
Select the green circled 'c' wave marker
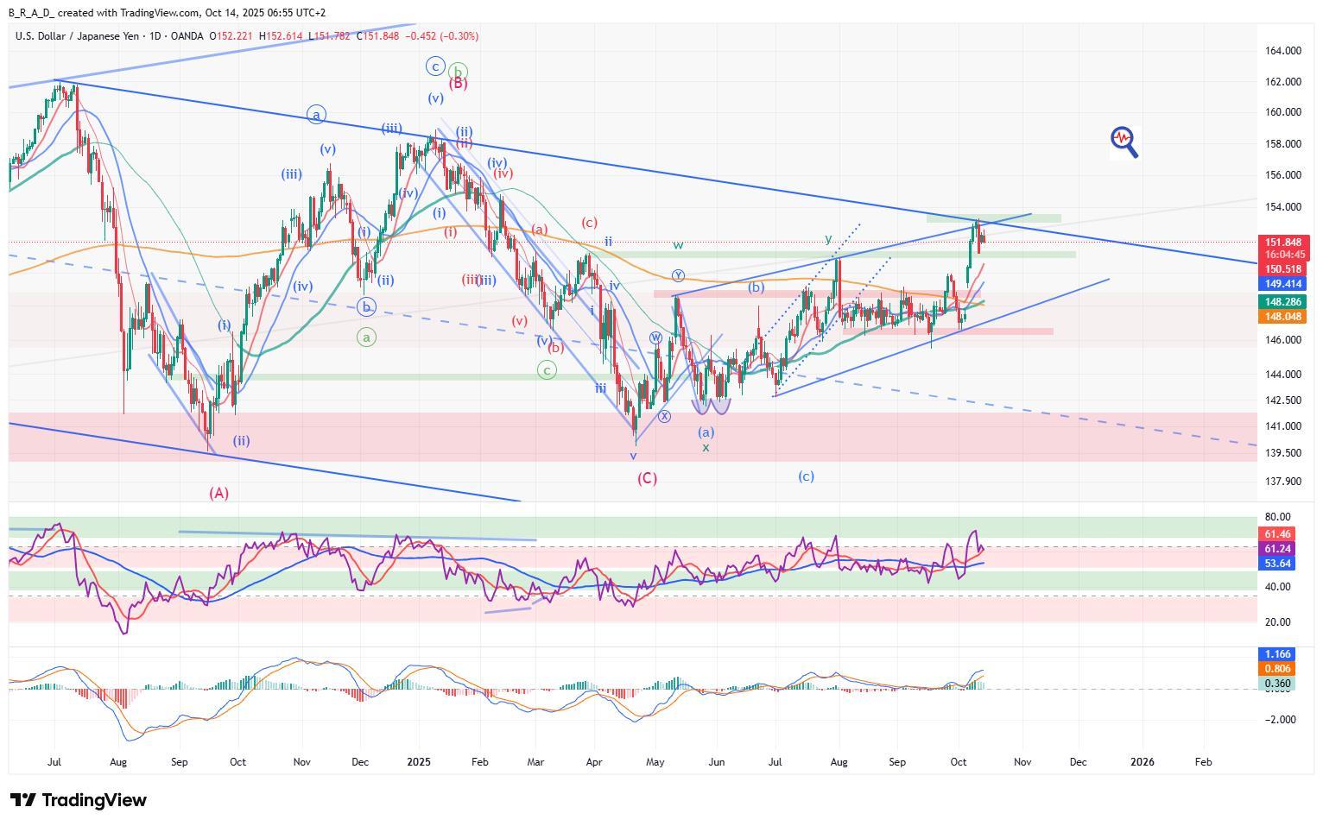(x=546, y=370)
